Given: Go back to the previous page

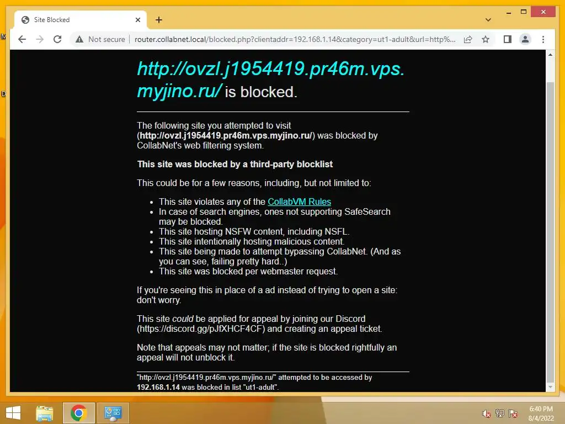Looking at the screenshot, I should [22, 39].
